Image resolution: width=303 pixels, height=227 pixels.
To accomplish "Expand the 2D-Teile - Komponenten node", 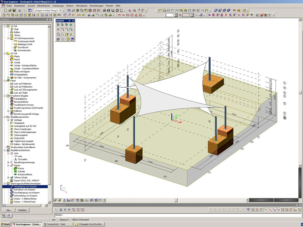I will [x=8, y=78].
